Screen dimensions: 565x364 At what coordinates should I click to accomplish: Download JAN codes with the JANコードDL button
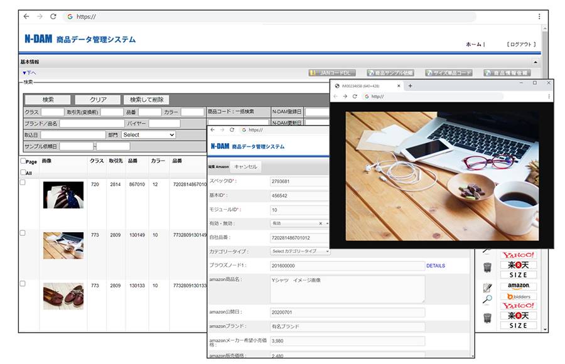tap(332, 73)
